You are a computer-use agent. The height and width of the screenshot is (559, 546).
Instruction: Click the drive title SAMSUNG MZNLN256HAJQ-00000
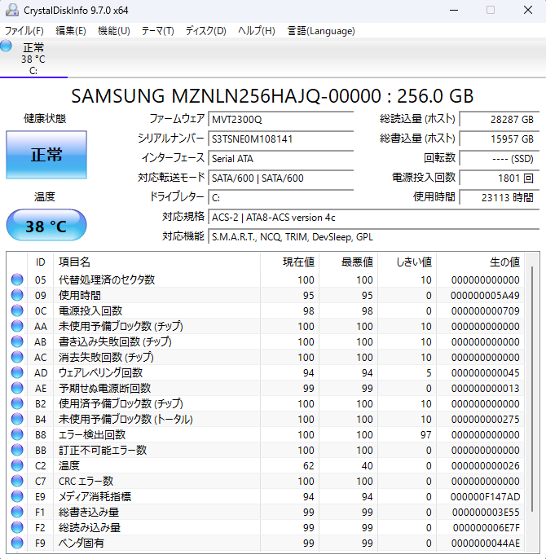coord(272,96)
